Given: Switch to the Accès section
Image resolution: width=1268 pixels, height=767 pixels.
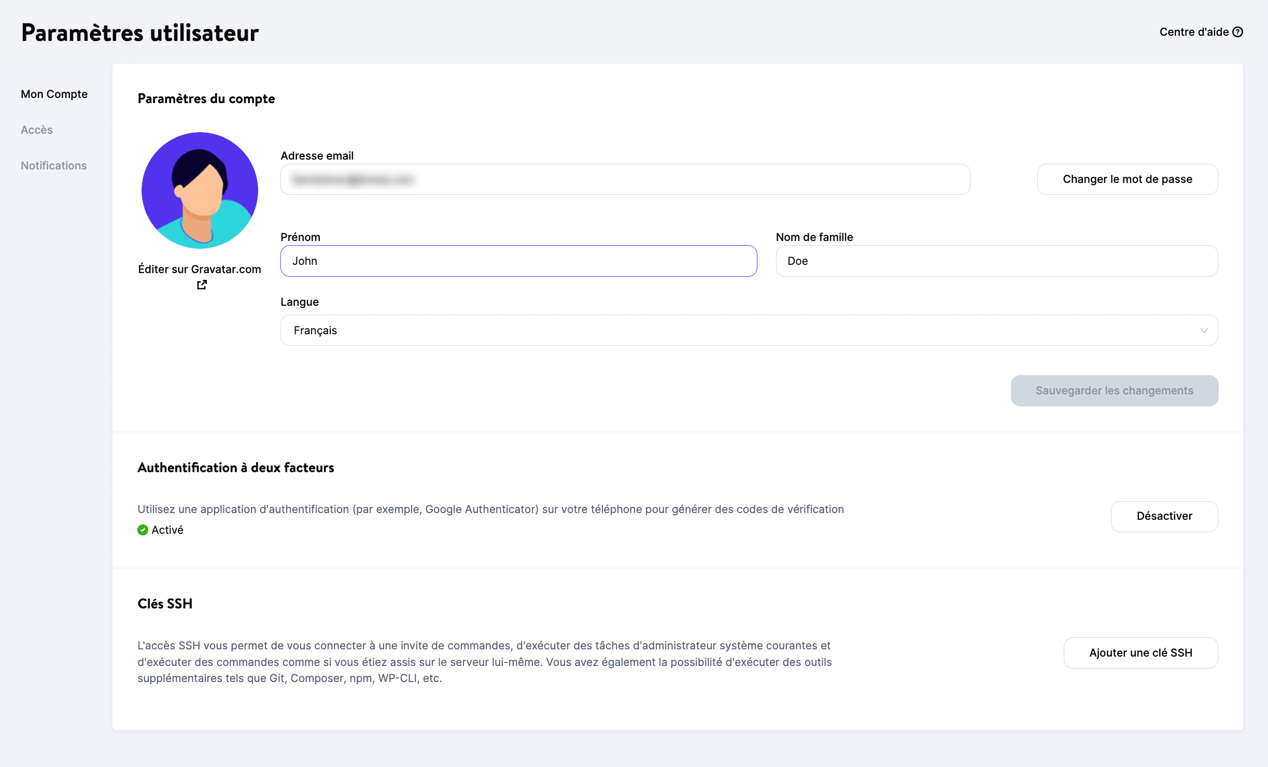Looking at the screenshot, I should (36, 130).
